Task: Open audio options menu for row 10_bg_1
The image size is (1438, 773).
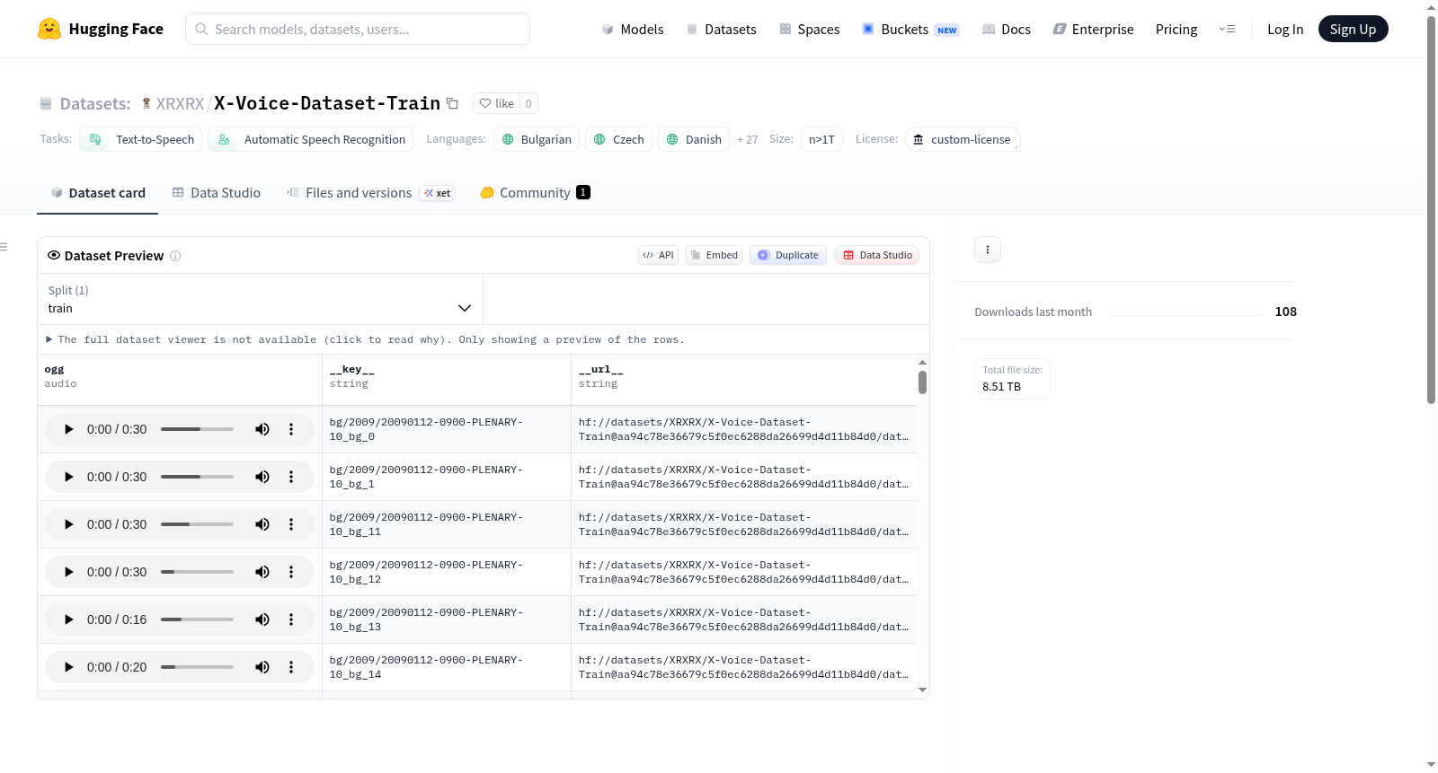Action: [291, 477]
